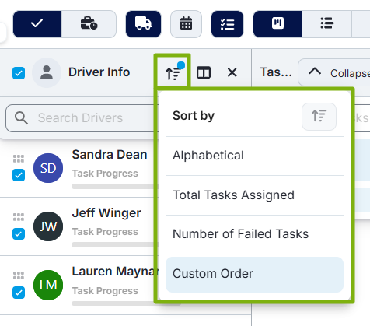The image size is (370, 326).
Task: Toggle the select-all drivers checkbox
Action: click(19, 73)
